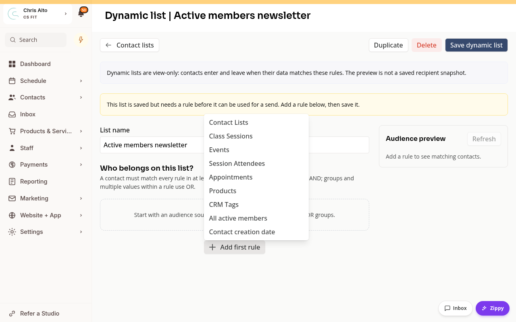Expand the Payments submenu chevron
Viewport: 516px width, 322px height.
pos(81,165)
